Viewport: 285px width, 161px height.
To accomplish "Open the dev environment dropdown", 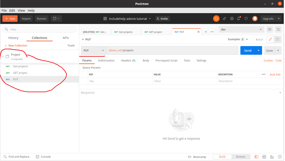I will coord(241,29).
